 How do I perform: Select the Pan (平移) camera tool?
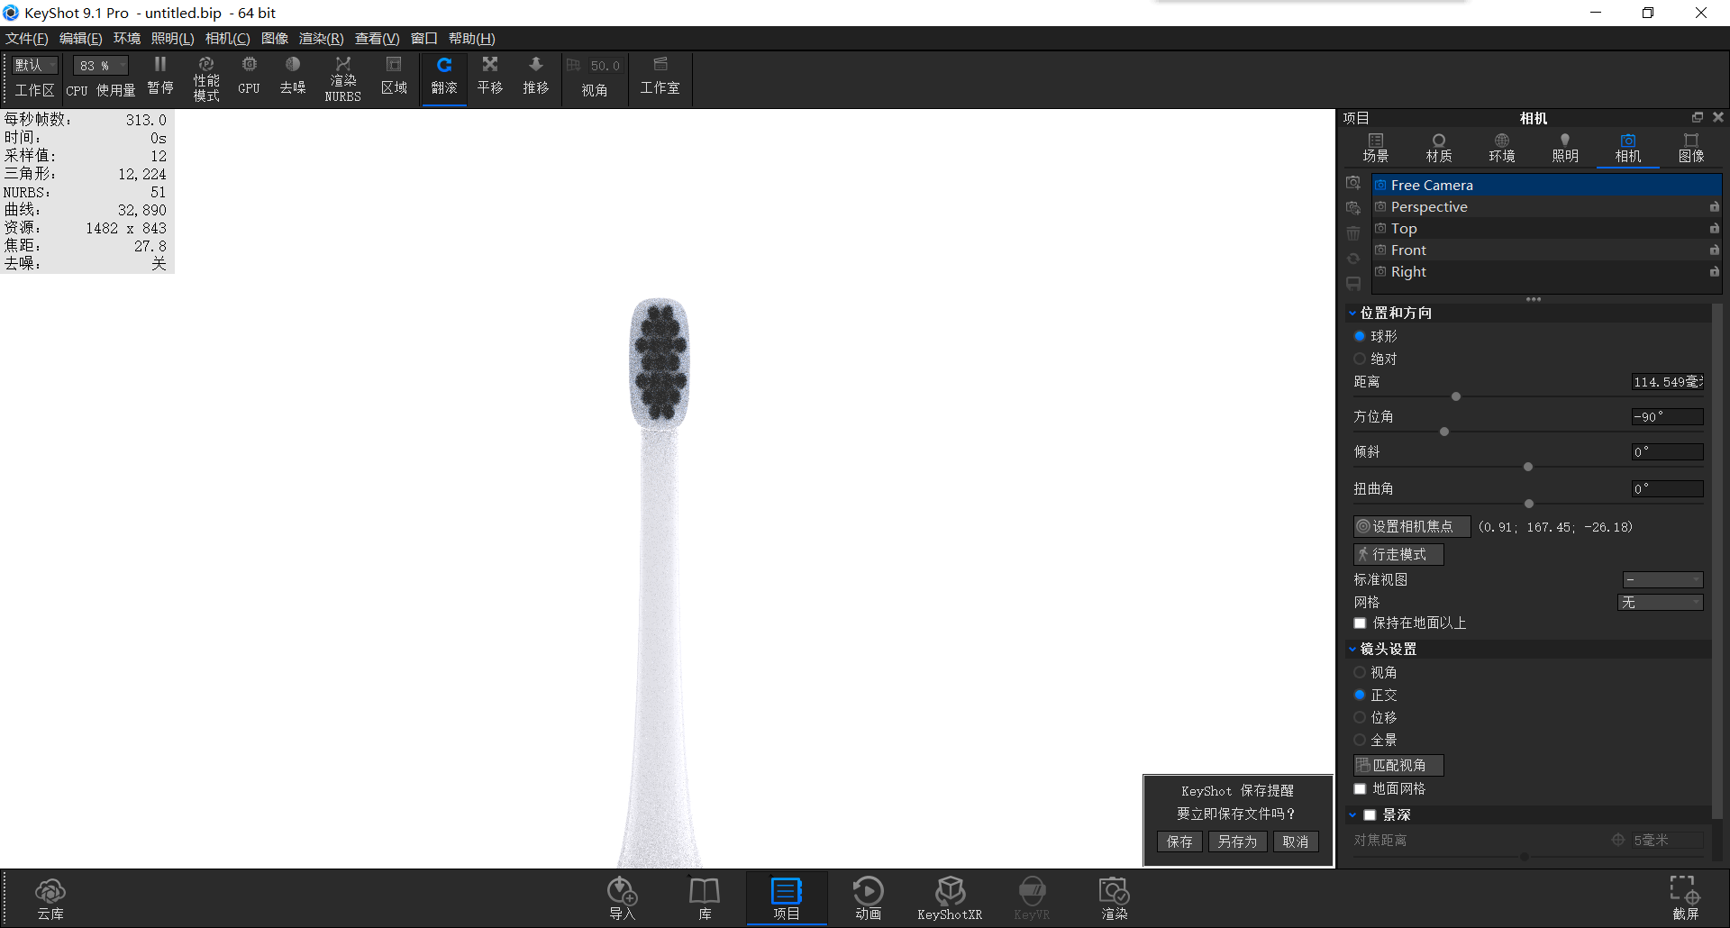(x=489, y=77)
